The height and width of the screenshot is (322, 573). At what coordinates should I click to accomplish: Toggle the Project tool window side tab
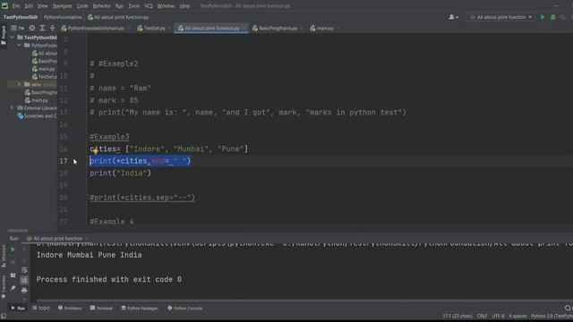(x=4, y=36)
